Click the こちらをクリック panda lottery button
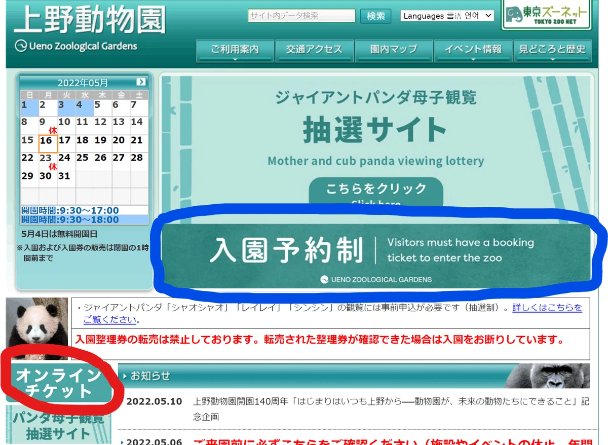The height and width of the screenshot is (445, 608). [376, 192]
